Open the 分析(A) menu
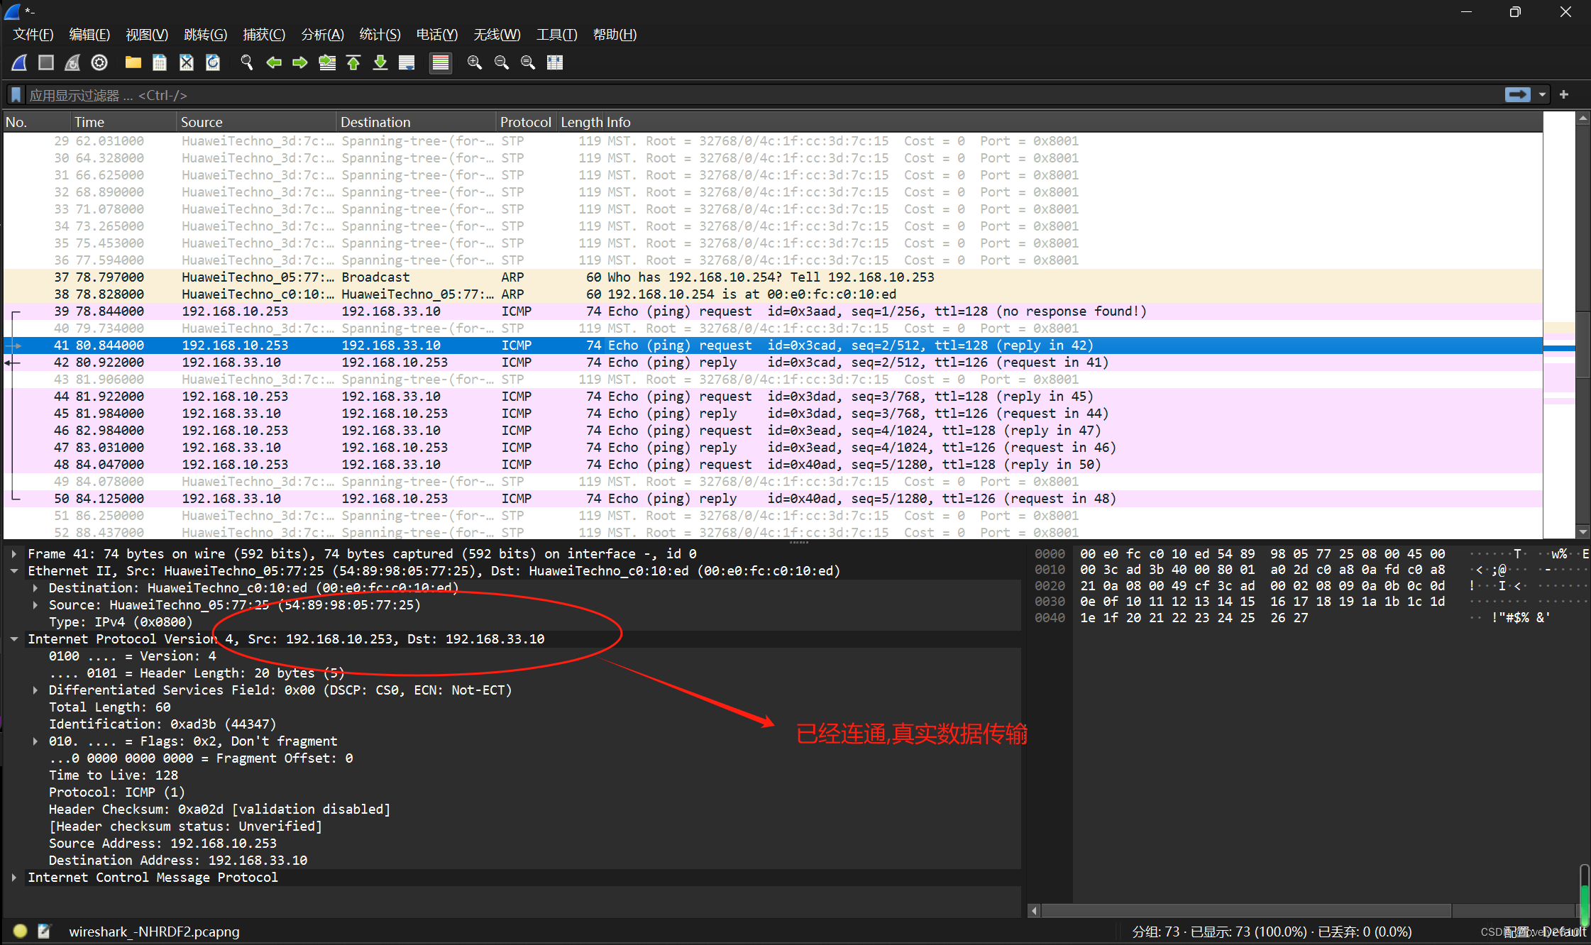Screen dimensions: 1591x945 (322, 35)
